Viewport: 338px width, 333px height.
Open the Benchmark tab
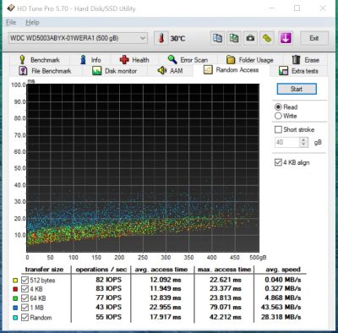pyautogui.click(x=39, y=60)
